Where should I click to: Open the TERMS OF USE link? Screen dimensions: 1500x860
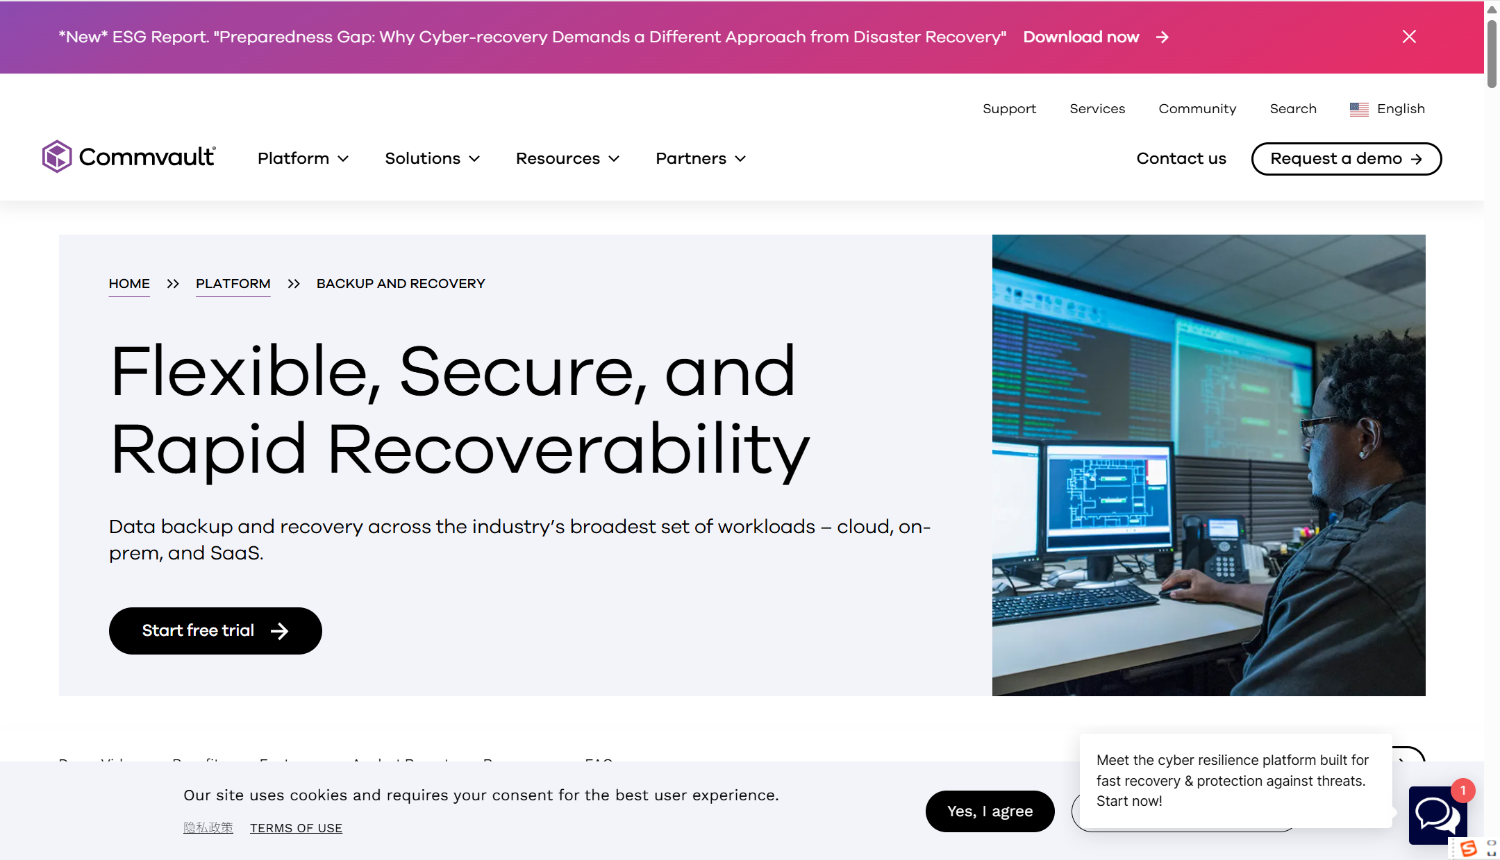[x=296, y=828]
